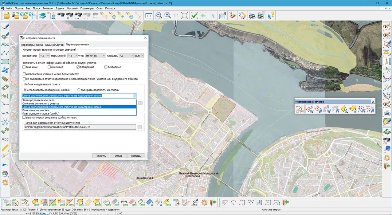Toggle 'не выводить в отчет информацию' checkbox
Image resolution: width=392 pixels, height=215 pixels.
pos(24,79)
